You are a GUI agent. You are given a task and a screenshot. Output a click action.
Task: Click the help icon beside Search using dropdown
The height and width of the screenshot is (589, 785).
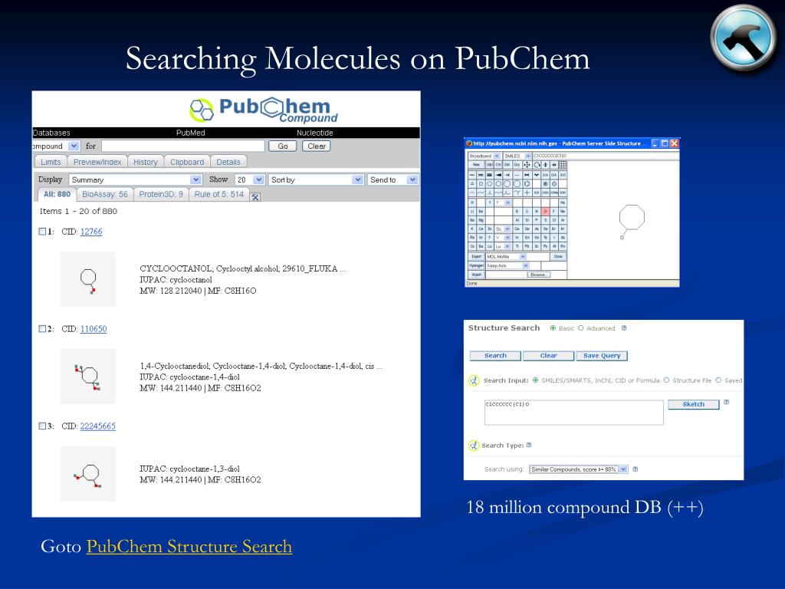pos(636,469)
